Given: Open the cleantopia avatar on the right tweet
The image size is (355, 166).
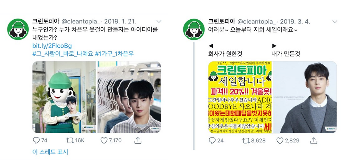Looking at the screenshot, I should pyautogui.click(x=194, y=29).
